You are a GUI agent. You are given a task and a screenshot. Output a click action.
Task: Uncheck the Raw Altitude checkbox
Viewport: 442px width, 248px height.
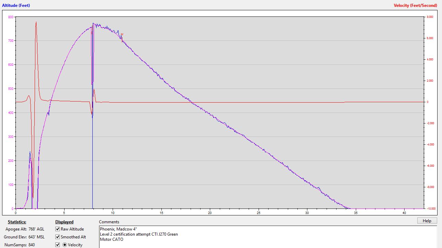(x=57, y=229)
